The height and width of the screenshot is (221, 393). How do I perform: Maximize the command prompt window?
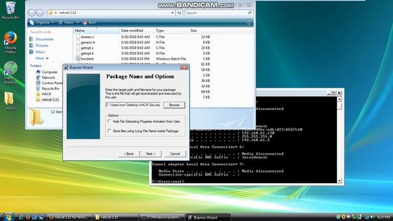[333, 93]
